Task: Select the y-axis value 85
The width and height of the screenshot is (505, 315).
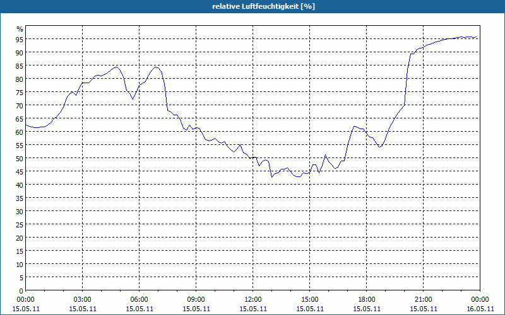Action: 20,66
